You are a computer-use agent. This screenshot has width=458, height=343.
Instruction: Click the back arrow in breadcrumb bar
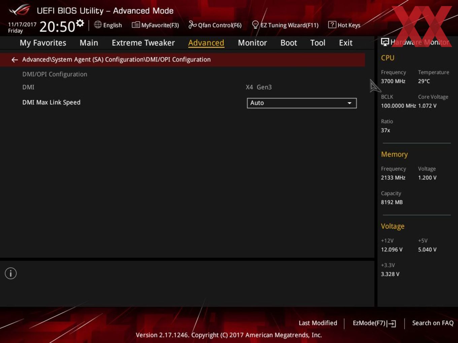(14, 60)
